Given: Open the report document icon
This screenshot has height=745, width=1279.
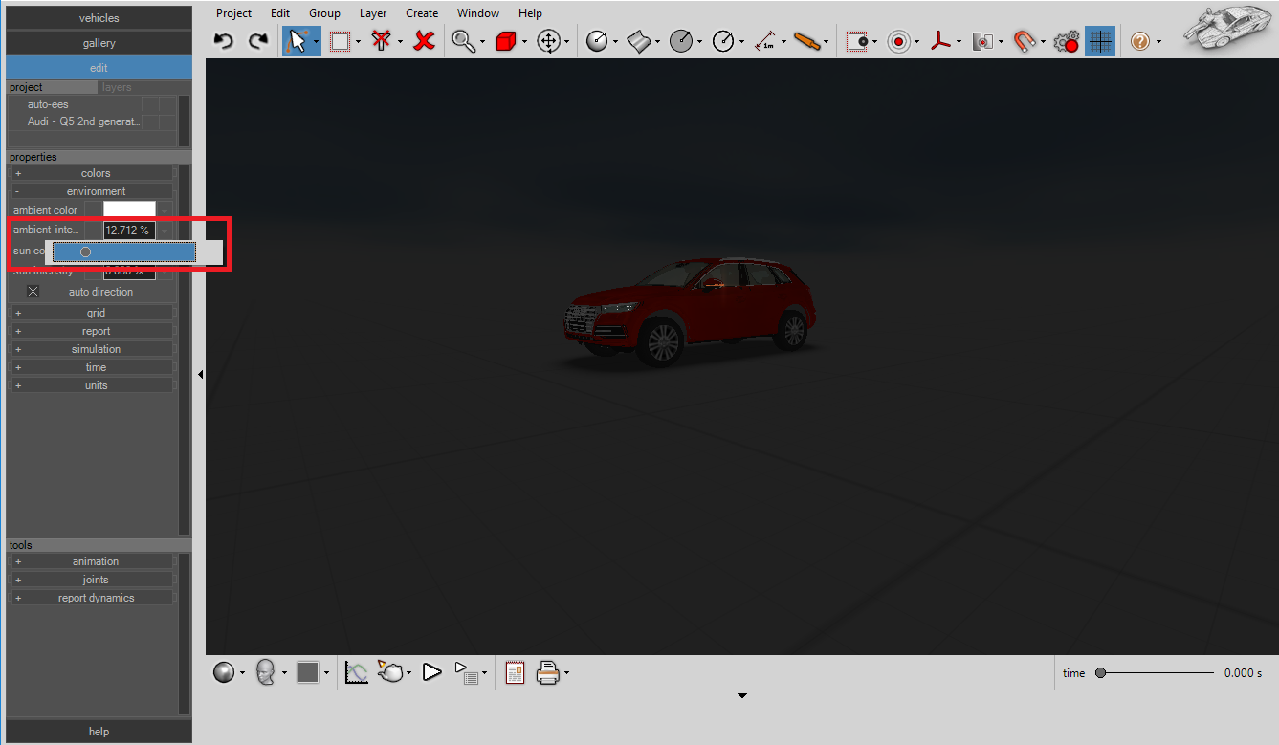Looking at the screenshot, I should pyautogui.click(x=515, y=672).
